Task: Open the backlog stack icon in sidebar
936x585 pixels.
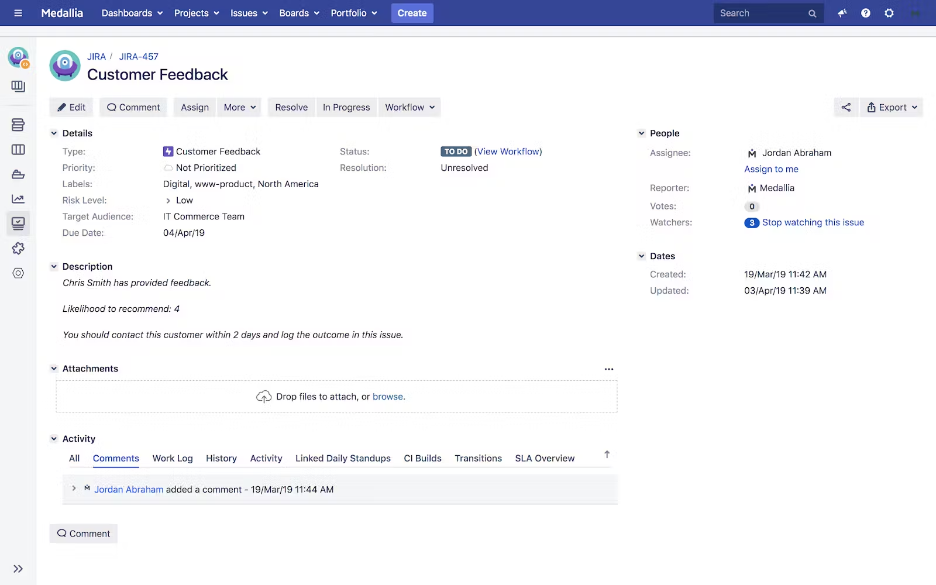Action: [18, 125]
